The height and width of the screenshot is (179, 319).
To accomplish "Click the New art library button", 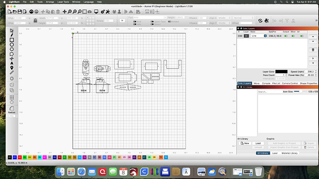I will [245, 143].
